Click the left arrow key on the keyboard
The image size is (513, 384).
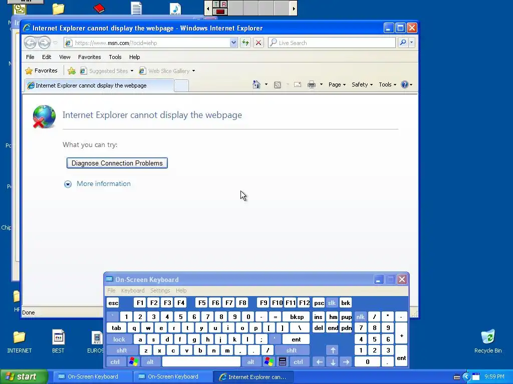pyautogui.click(x=319, y=362)
